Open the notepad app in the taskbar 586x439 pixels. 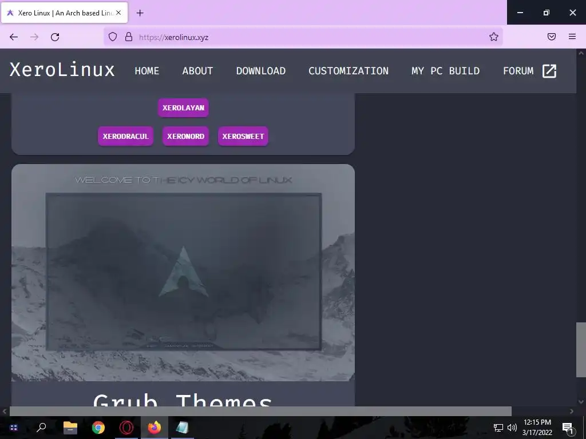point(183,428)
